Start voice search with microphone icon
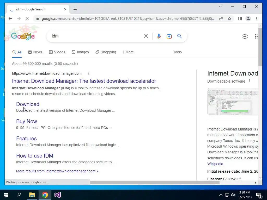This screenshot has height=200, width=267. 159,36
